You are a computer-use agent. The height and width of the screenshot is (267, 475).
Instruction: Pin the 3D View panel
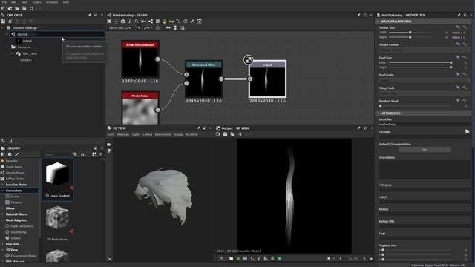tap(199, 128)
